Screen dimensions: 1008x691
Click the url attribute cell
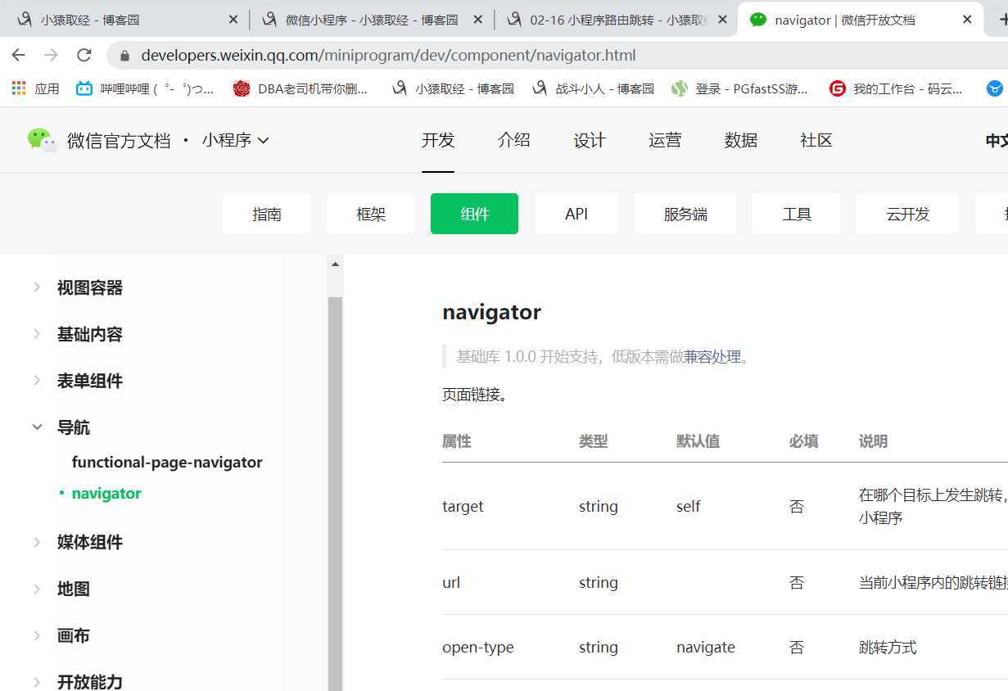click(x=451, y=582)
